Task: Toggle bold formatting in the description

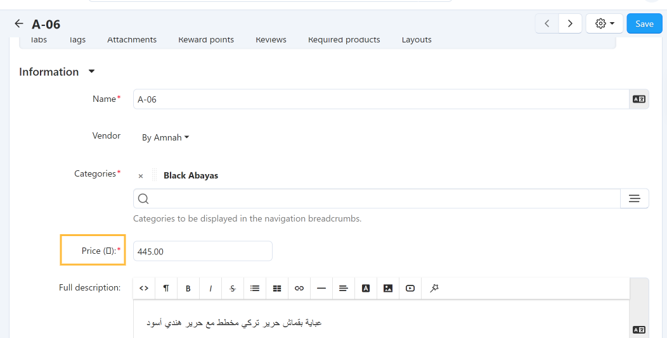Action: (188, 289)
